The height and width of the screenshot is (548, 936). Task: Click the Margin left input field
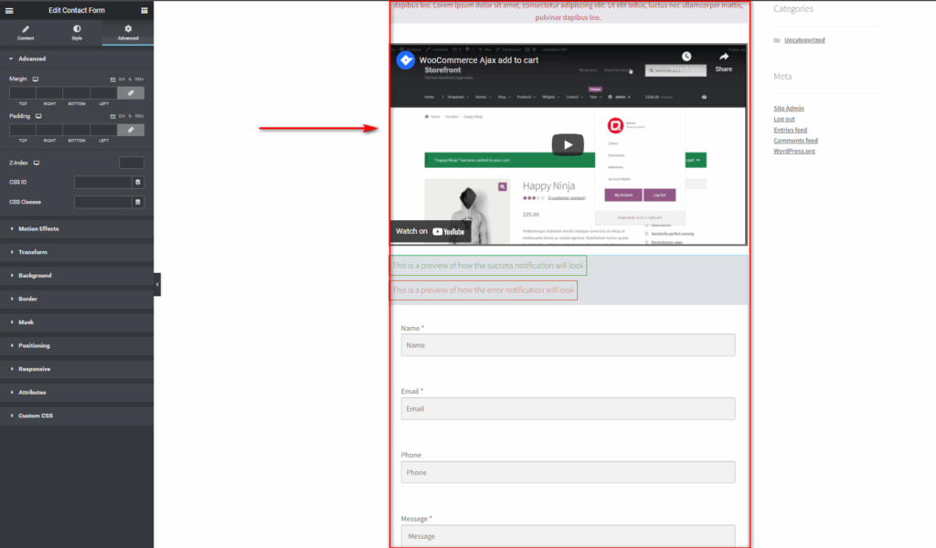104,93
